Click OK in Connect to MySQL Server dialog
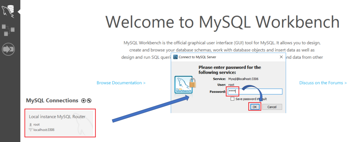349x142 pixels. (x=254, y=107)
